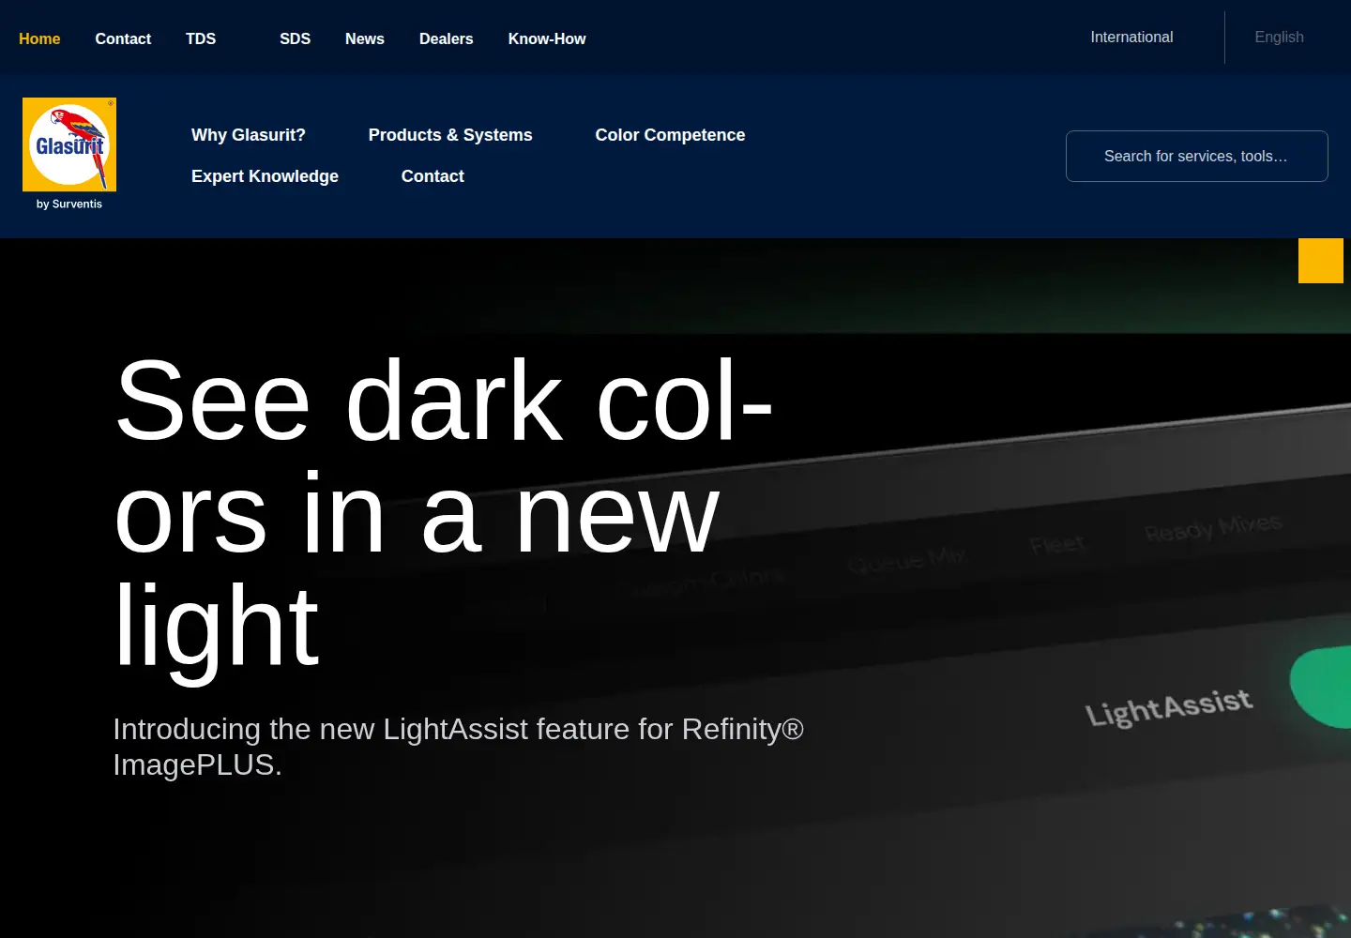The height and width of the screenshot is (938, 1351).
Task: Open Contact in the main navigation
Action: tap(433, 176)
